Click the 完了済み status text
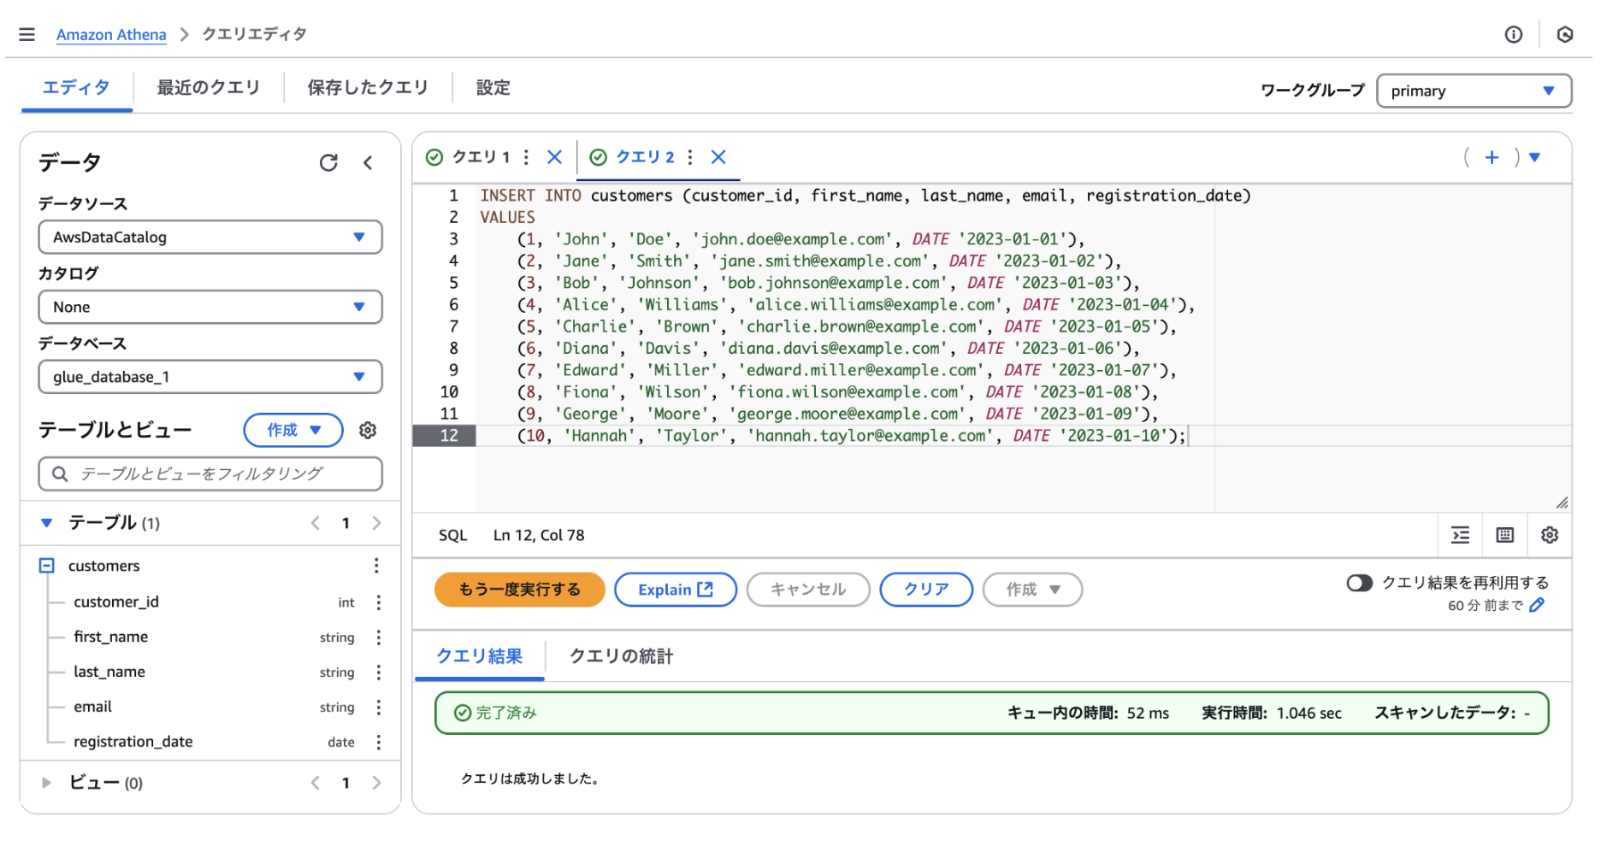 [506, 713]
